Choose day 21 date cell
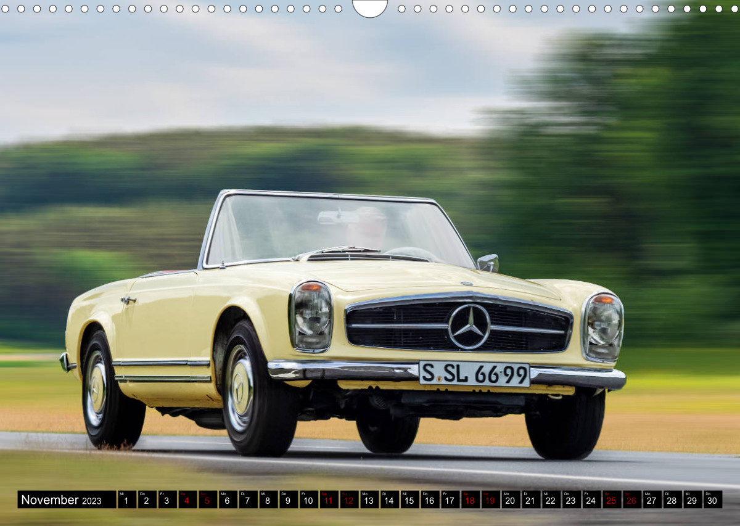The height and width of the screenshot is (526, 740). tap(531, 499)
